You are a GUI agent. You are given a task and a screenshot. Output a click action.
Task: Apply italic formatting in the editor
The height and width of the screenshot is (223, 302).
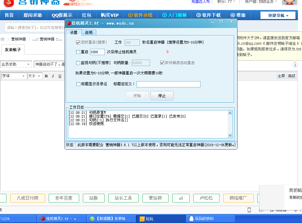pyautogui.click(x=53, y=76)
